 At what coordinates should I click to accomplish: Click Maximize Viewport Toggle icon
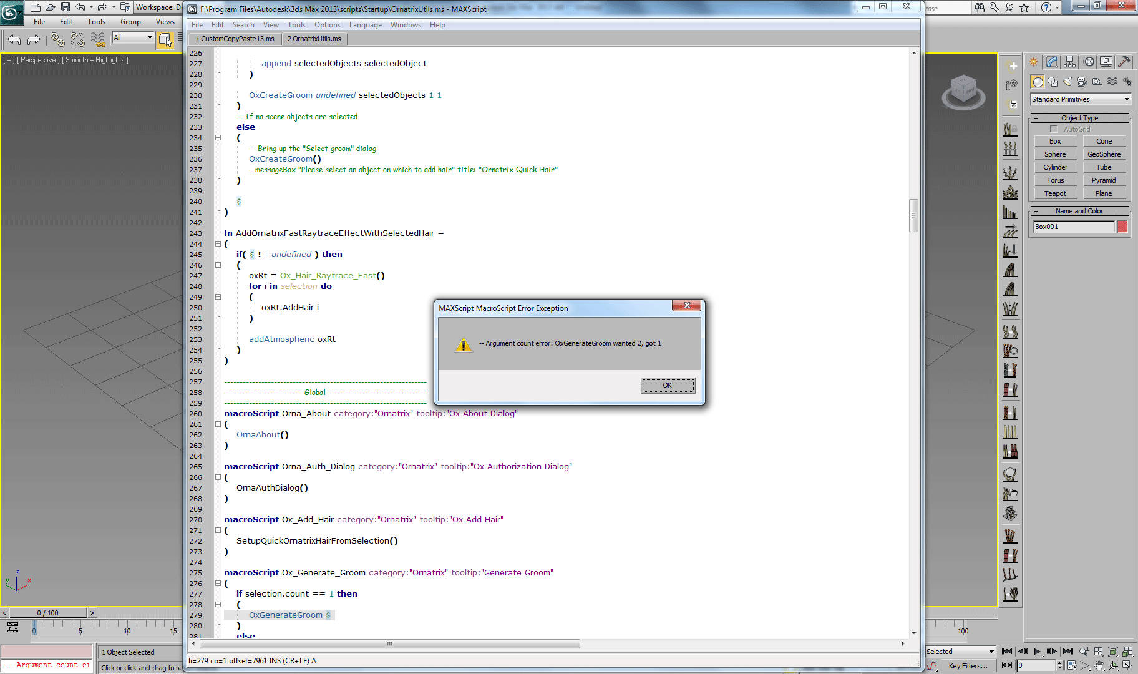[1127, 666]
